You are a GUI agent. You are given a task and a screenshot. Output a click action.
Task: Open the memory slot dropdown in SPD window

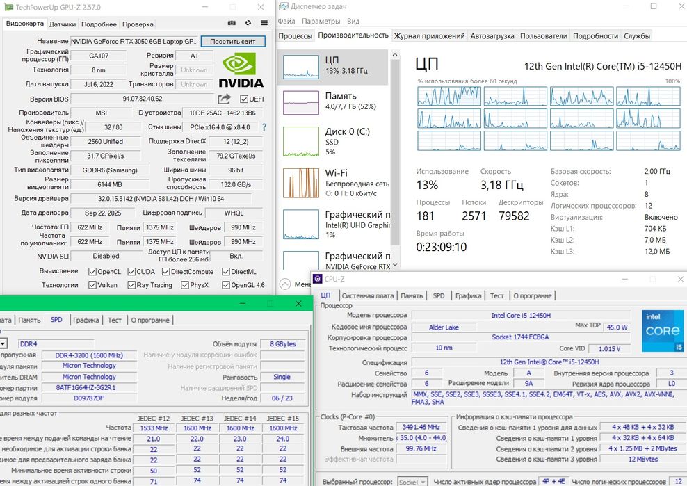click(x=3, y=343)
